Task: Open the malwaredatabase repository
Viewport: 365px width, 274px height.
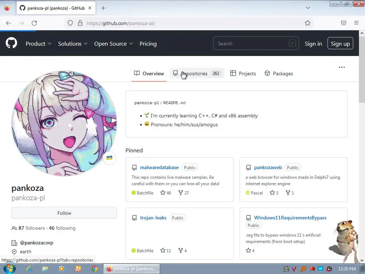Action: coord(159,167)
